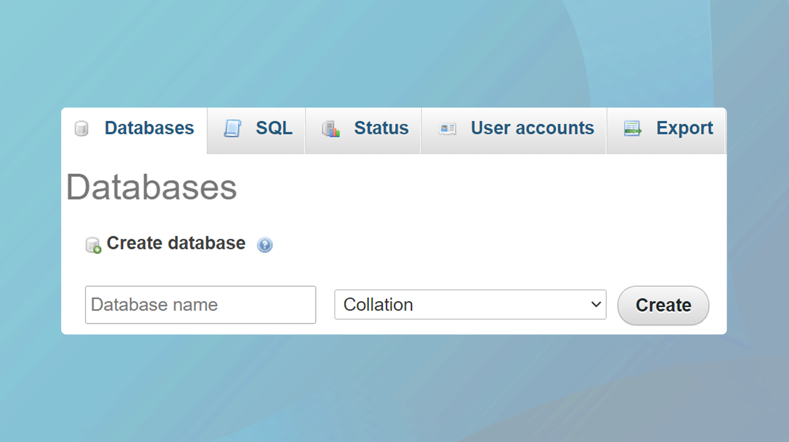Click the blue background below the panel
The width and height of the screenshot is (789, 442).
(394, 389)
